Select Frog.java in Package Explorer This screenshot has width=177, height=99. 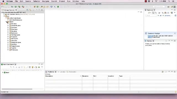[x=14, y=37]
